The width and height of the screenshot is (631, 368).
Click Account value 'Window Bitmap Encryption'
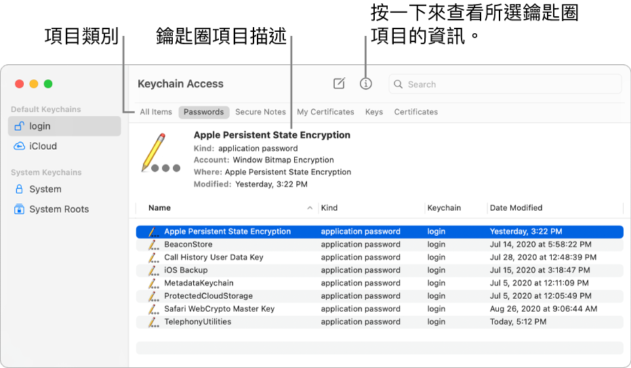coord(283,160)
